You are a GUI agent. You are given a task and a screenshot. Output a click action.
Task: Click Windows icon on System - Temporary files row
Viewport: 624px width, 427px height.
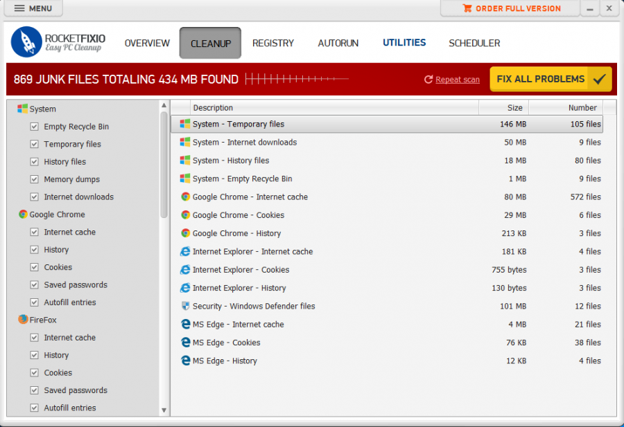184,124
